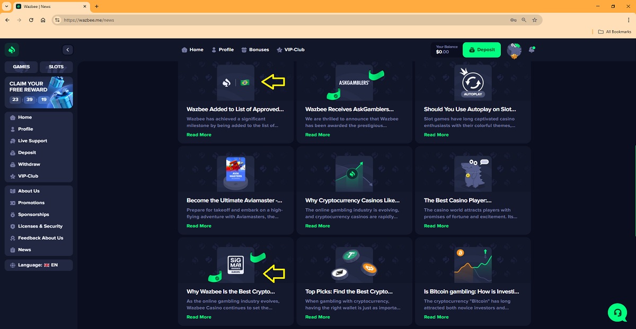Viewport: 636px width, 329px height.
Task: Open Live Support in sidebar
Action: pyautogui.click(x=32, y=141)
